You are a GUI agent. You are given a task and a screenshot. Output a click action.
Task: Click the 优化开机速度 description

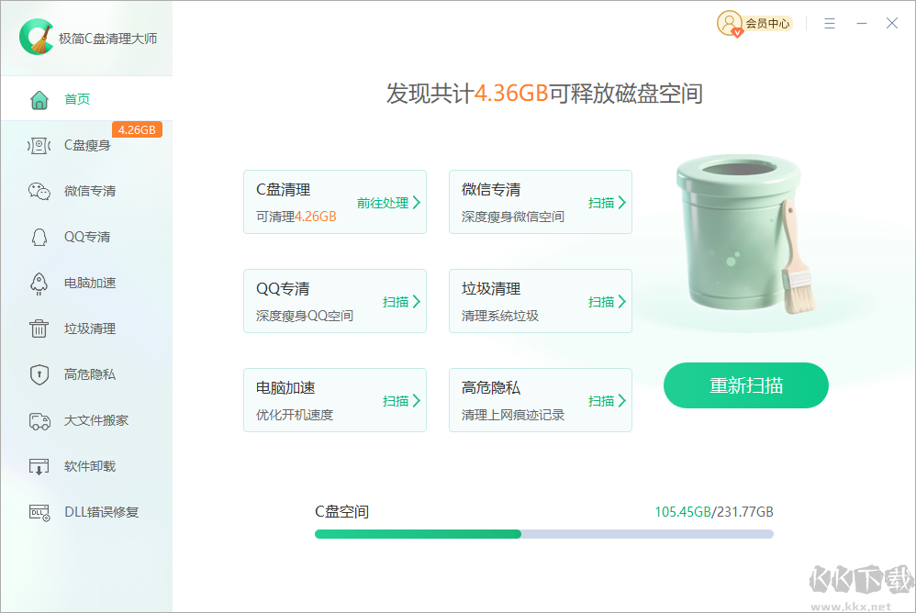click(295, 415)
